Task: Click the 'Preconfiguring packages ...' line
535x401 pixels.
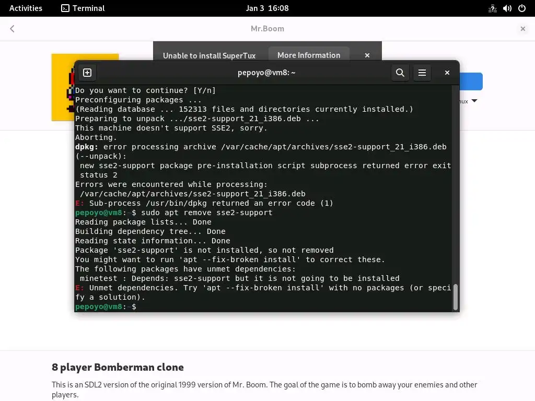Action: click(138, 100)
